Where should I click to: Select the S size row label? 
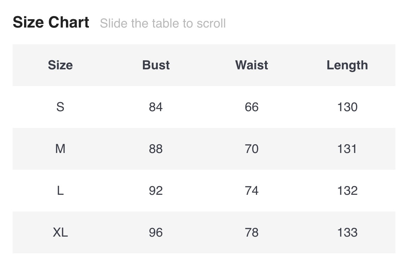tap(60, 107)
